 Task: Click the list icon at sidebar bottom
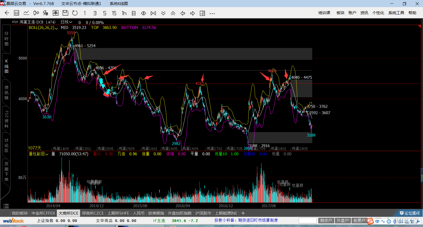6,206
